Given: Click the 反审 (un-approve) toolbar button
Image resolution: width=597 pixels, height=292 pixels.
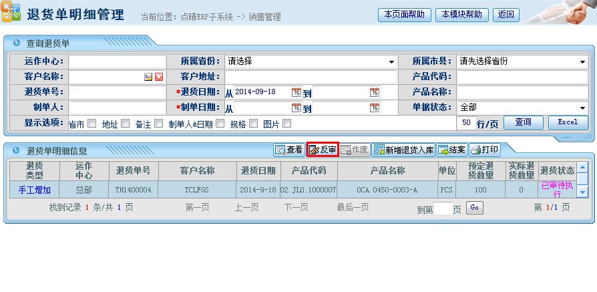Looking at the screenshot, I should click(x=323, y=150).
